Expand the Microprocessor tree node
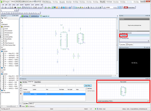 coord(2,33)
